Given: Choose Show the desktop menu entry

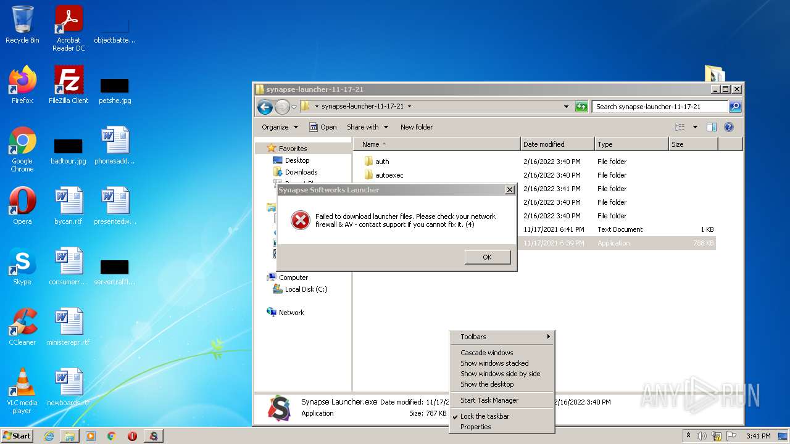Looking at the screenshot, I should (502, 384).
